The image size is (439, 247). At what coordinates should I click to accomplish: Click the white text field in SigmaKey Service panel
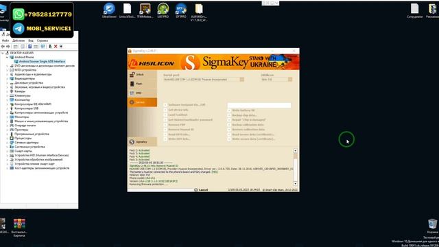click(x=259, y=105)
